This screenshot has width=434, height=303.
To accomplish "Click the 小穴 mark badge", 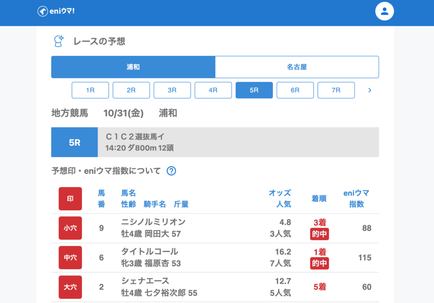I will [70, 228].
